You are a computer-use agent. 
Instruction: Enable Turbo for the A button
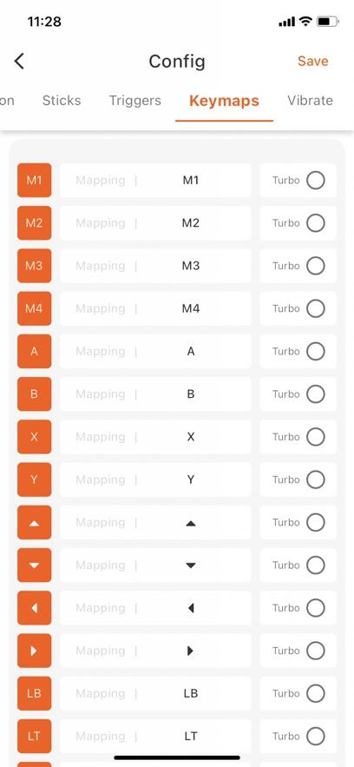[316, 351]
